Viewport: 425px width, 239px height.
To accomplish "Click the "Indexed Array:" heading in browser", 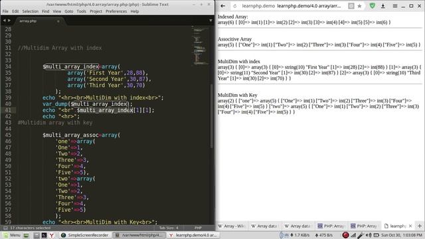I will pos(232,17).
